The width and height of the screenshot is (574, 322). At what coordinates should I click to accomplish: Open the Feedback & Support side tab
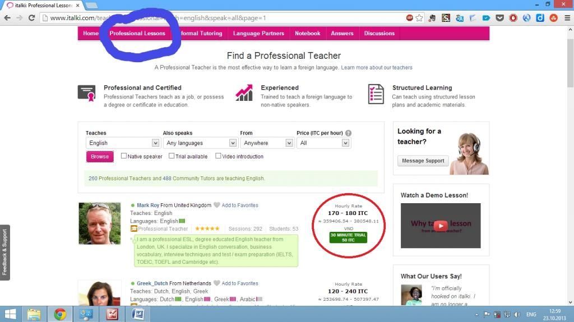click(4, 253)
